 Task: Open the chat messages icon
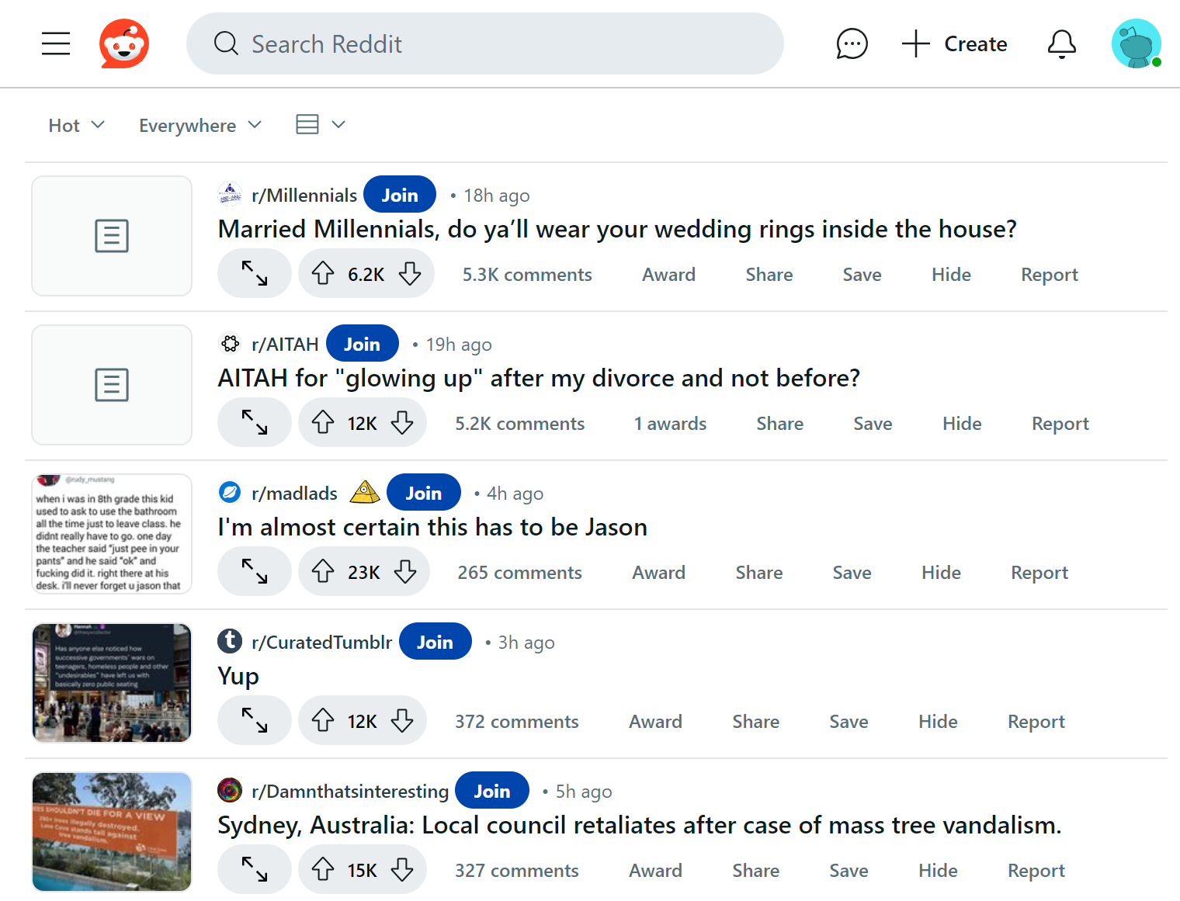click(x=852, y=43)
